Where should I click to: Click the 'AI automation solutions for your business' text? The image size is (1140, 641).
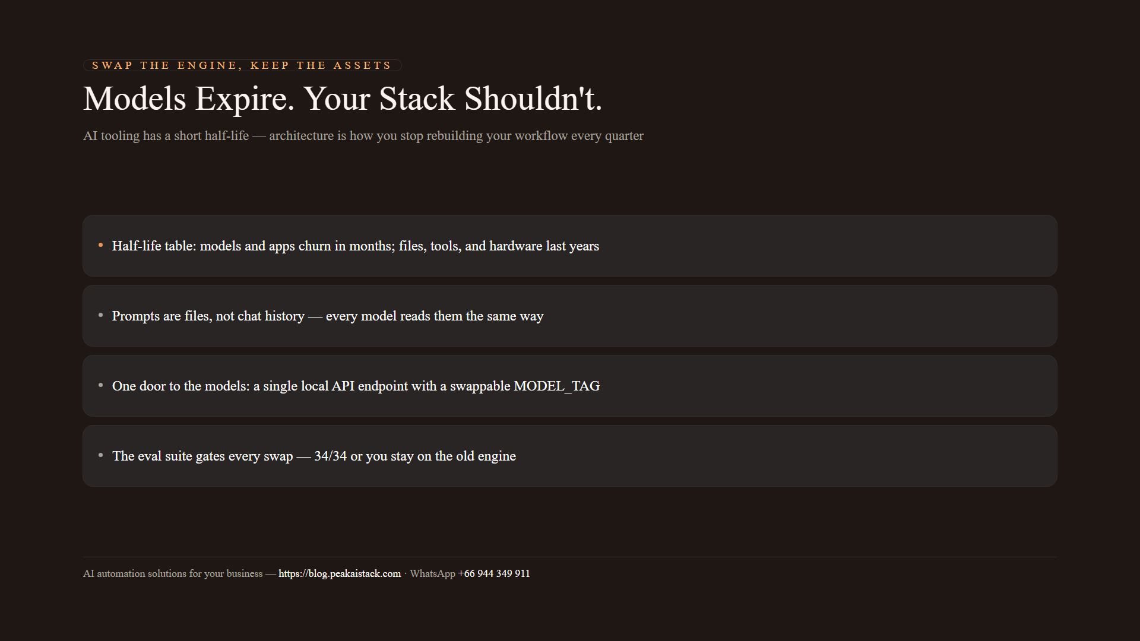click(173, 573)
